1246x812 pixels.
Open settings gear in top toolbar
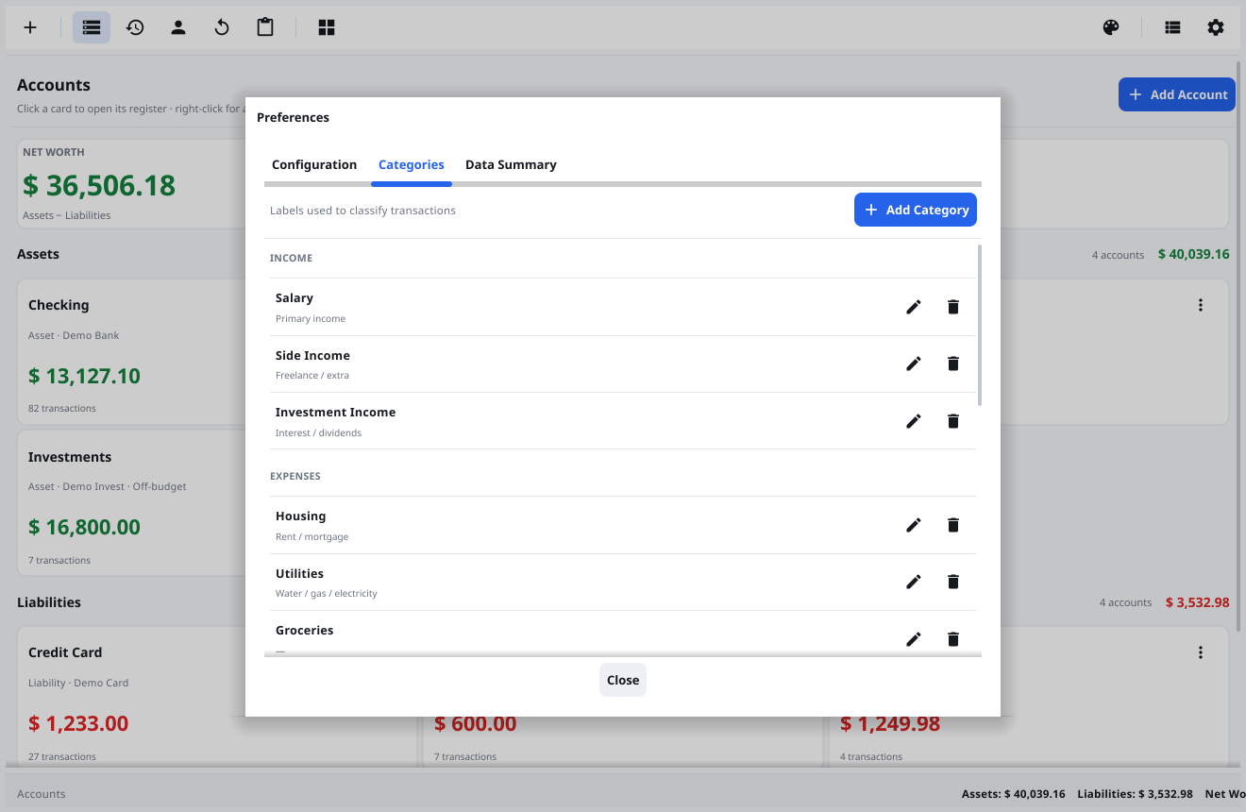(x=1216, y=27)
